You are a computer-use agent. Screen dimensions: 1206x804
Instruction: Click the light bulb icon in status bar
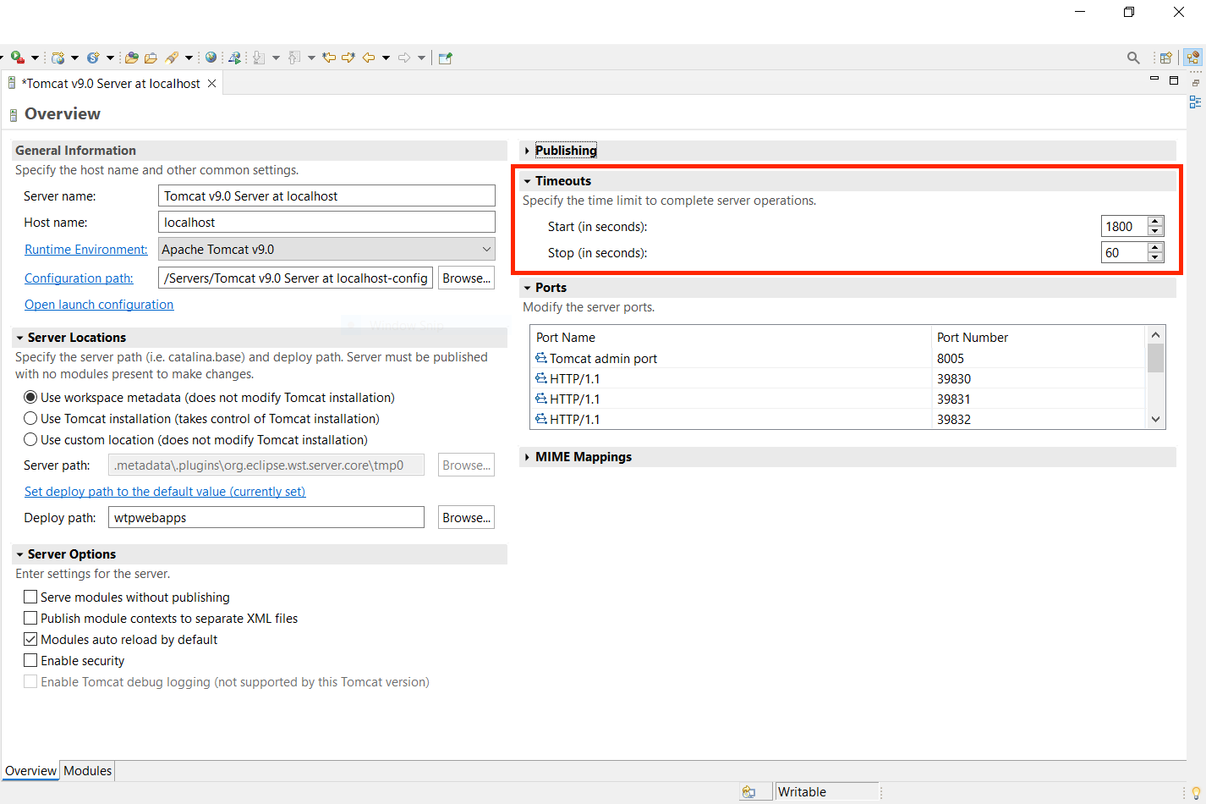coord(1196,792)
